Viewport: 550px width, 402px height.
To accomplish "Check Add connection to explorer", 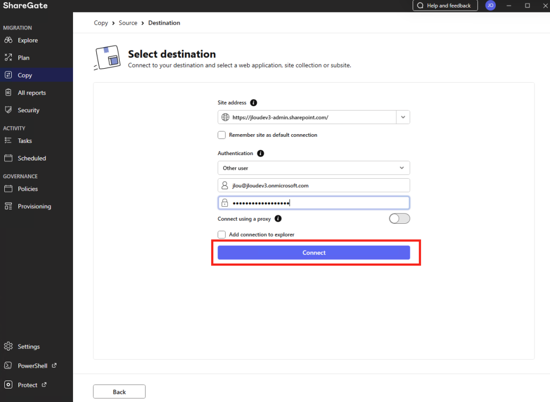I will [222, 235].
